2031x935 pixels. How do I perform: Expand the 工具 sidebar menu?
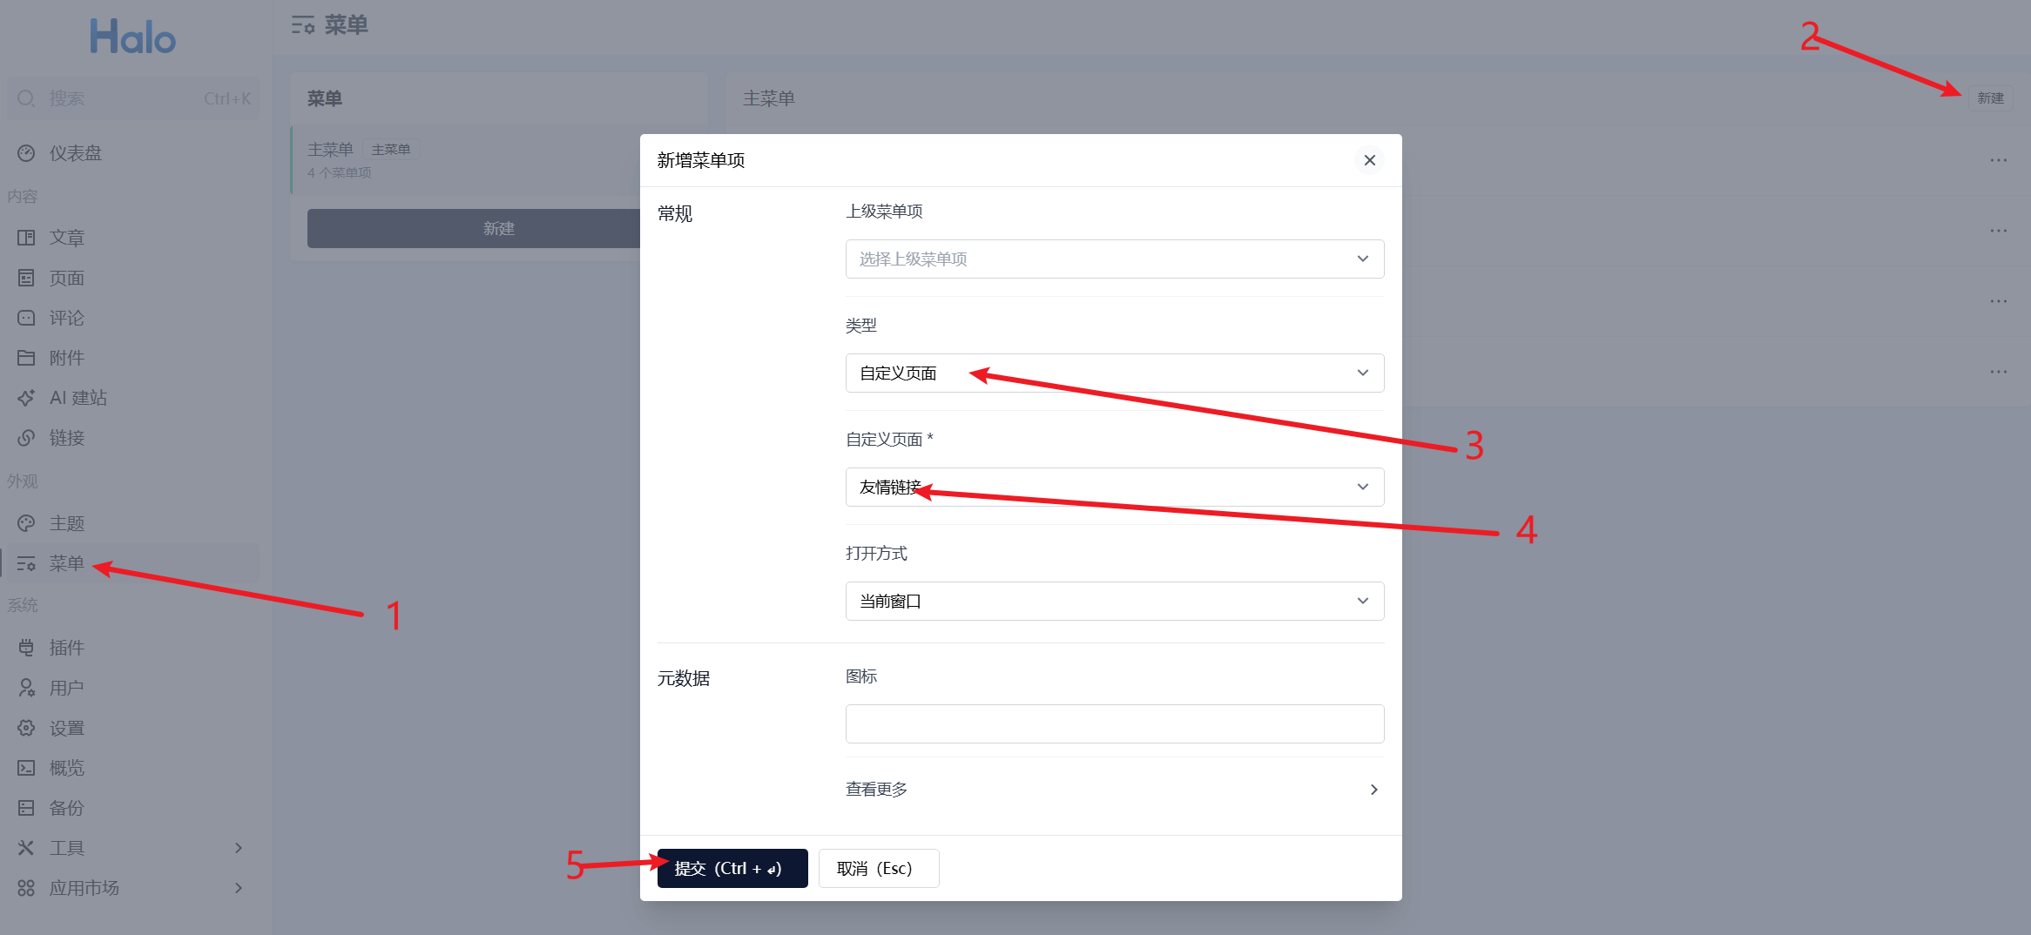tap(131, 848)
